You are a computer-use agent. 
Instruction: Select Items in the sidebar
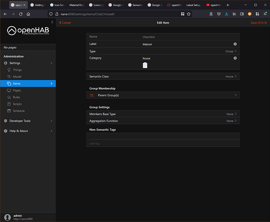point(28,83)
